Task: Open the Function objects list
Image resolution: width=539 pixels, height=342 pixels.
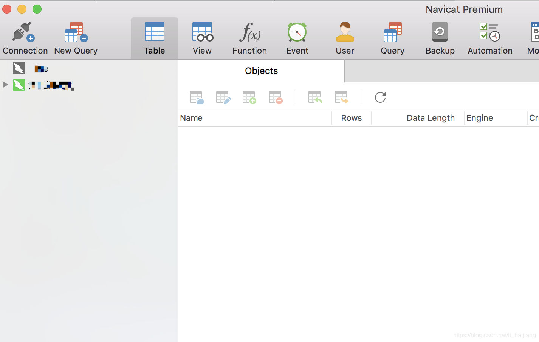Action: tap(249, 39)
